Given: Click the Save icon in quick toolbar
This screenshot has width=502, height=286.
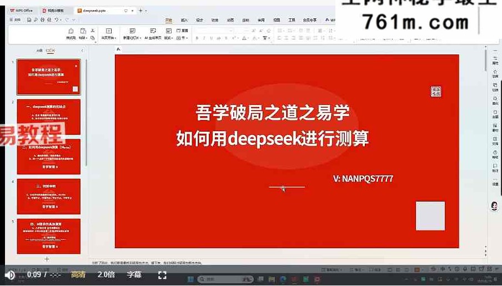Looking at the screenshot, I should coord(29,20).
